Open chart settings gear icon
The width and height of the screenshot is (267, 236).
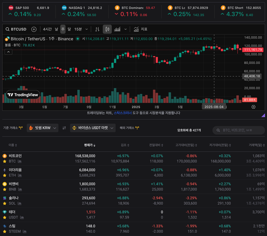(253, 107)
